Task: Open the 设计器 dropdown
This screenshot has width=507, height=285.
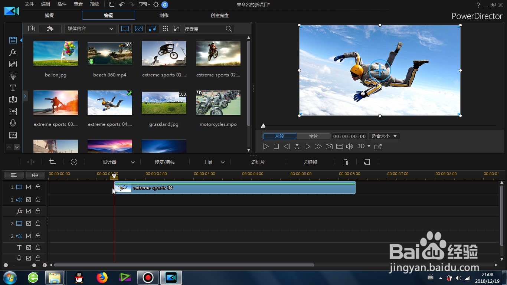Action: pyautogui.click(x=133, y=162)
